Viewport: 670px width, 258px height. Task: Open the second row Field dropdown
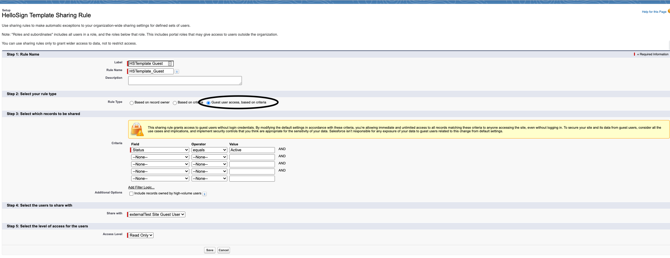(160, 157)
